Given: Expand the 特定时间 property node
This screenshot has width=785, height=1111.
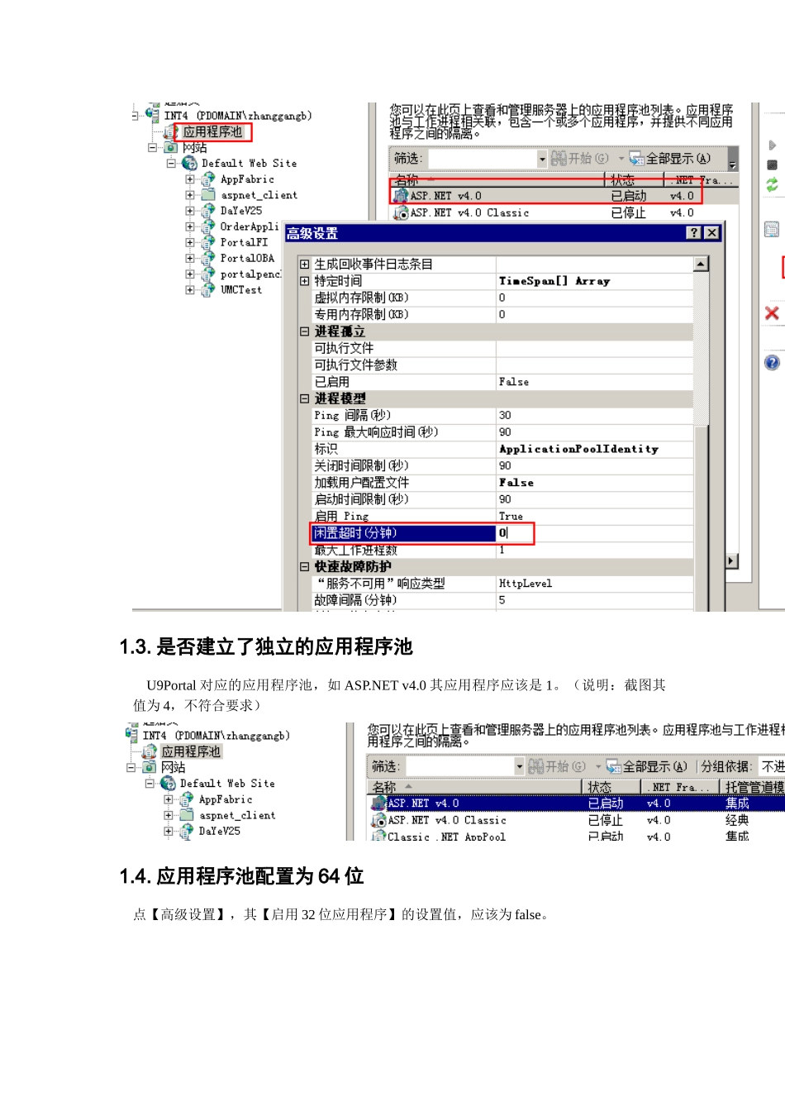Looking at the screenshot, I should tap(304, 281).
